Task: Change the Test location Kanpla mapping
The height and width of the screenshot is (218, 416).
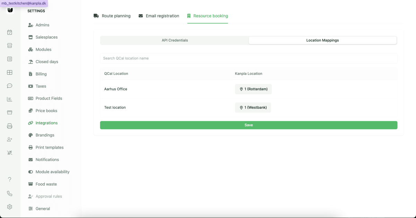Action: 253,108
